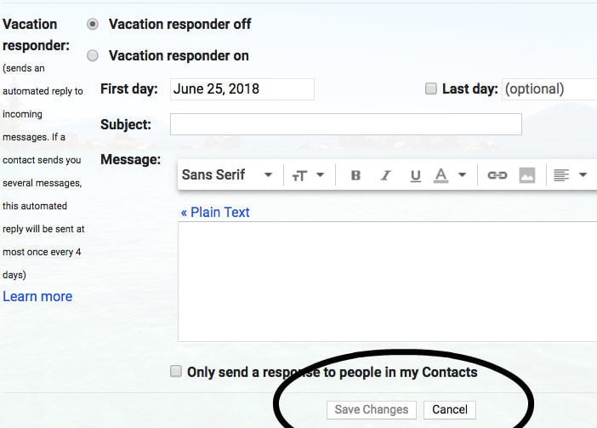This screenshot has width=597, height=428.
Task: Click the Save Changes button
Action: (372, 410)
